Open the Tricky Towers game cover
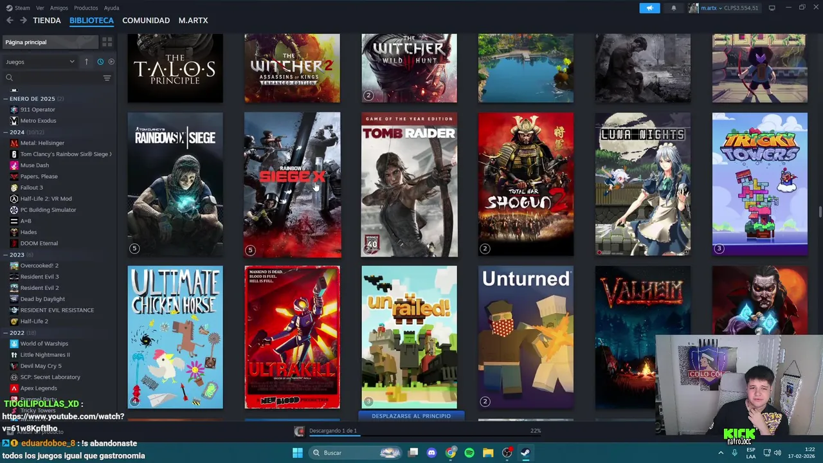 760,185
